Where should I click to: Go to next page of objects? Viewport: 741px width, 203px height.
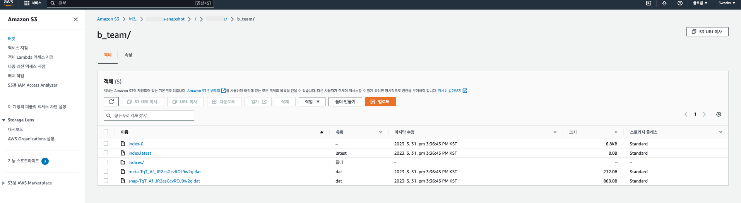pyautogui.click(x=704, y=114)
